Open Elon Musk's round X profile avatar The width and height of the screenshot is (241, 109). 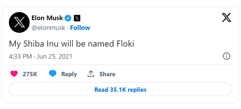pos(19,22)
